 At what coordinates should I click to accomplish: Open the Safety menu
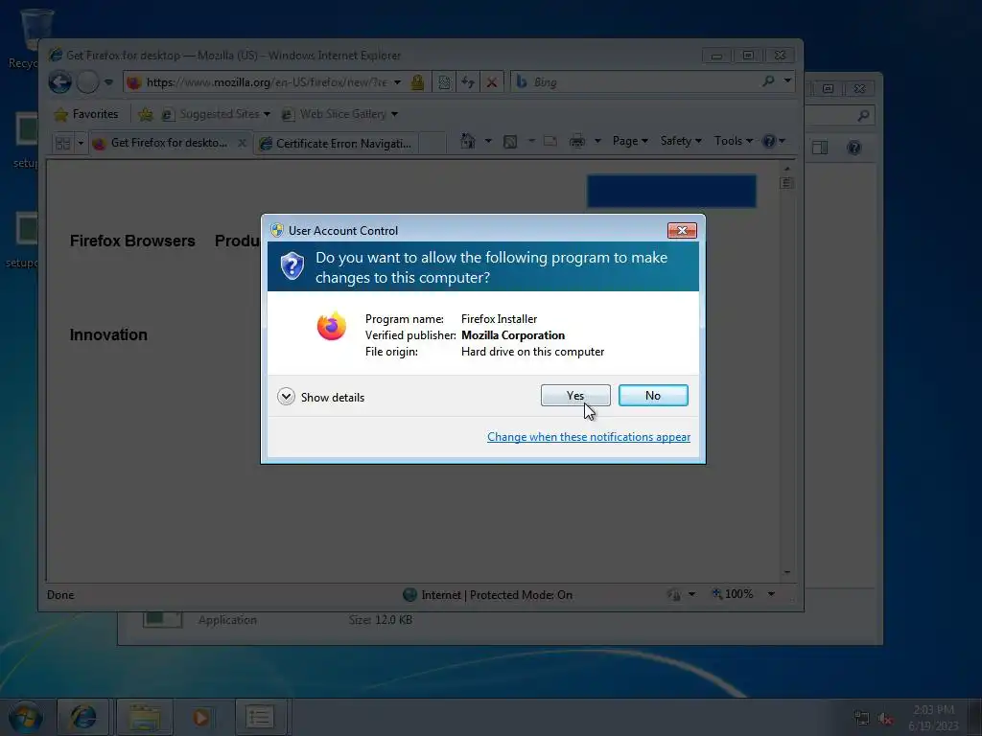[x=681, y=141]
